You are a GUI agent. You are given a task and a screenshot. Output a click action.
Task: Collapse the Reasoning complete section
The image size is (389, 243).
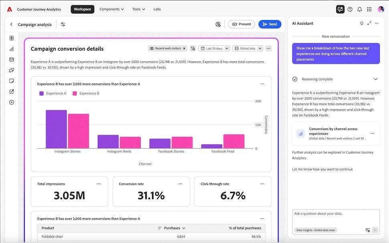[x=376, y=79]
